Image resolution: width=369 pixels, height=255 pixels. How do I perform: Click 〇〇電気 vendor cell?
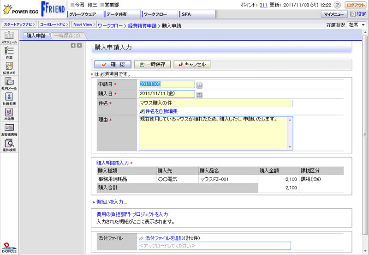click(x=177, y=179)
